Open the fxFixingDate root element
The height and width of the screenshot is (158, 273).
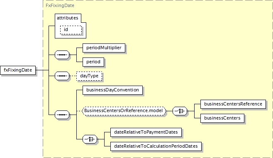pyautogui.click(x=18, y=70)
